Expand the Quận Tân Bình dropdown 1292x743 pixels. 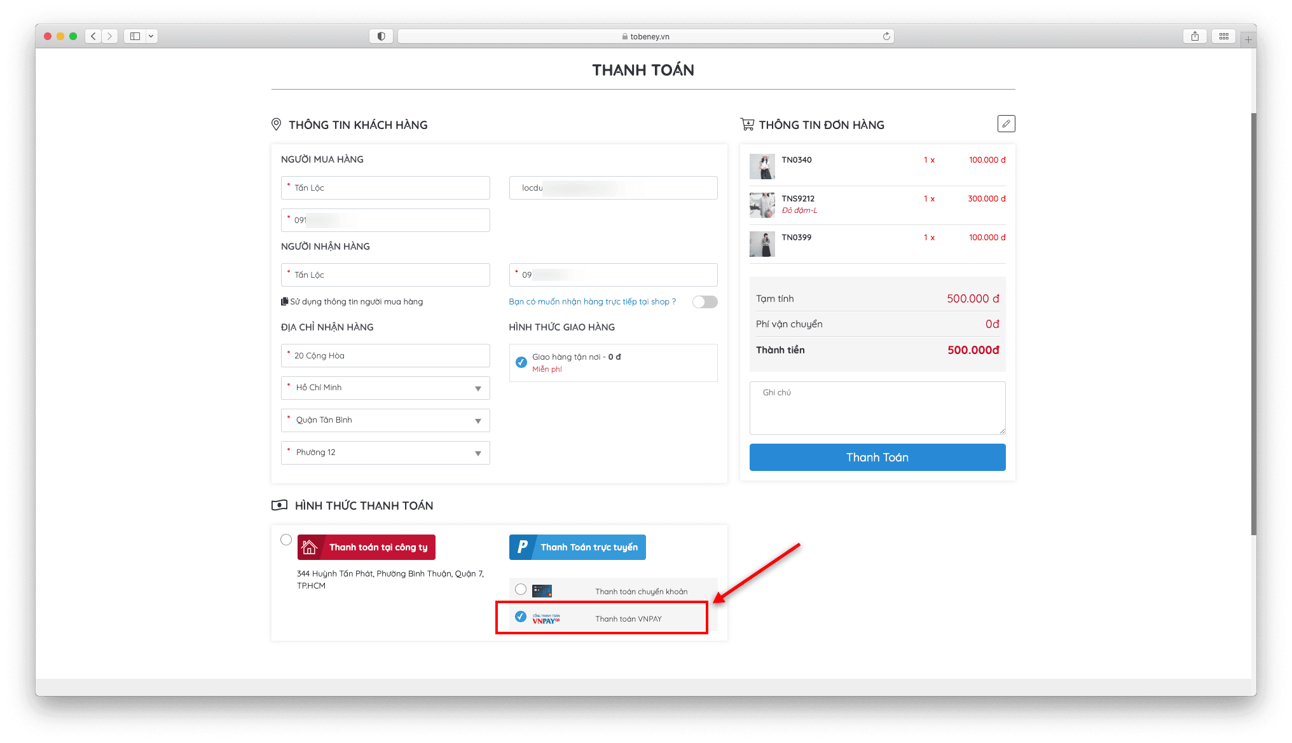click(x=385, y=420)
